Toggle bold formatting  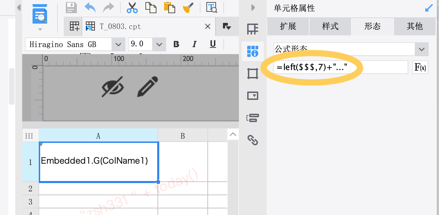pos(176,44)
